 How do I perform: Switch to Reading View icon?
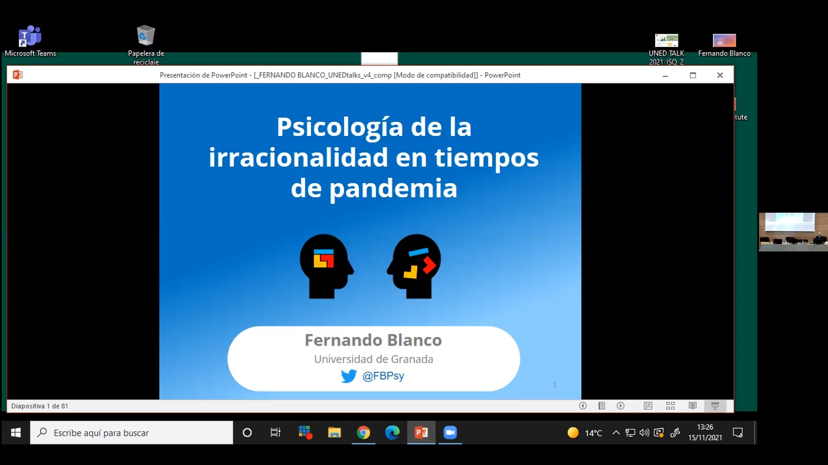pos(693,406)
